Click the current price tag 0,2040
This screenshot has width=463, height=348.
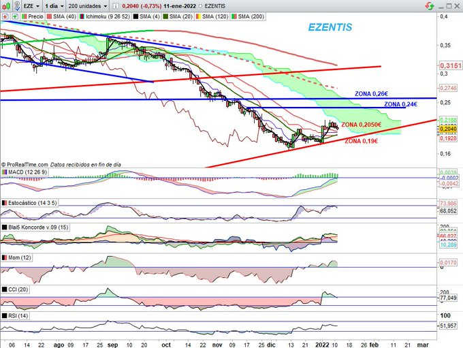point(448,129)
